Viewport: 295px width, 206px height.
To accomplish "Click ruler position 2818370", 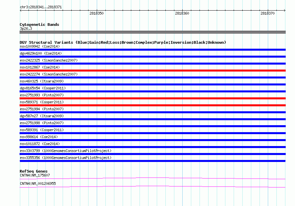I will (x=267, y=13).
